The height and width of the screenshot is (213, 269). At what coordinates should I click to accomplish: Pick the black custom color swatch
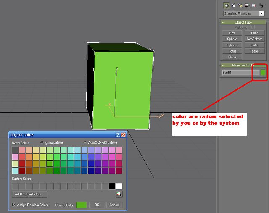click(x=112, y=186)
